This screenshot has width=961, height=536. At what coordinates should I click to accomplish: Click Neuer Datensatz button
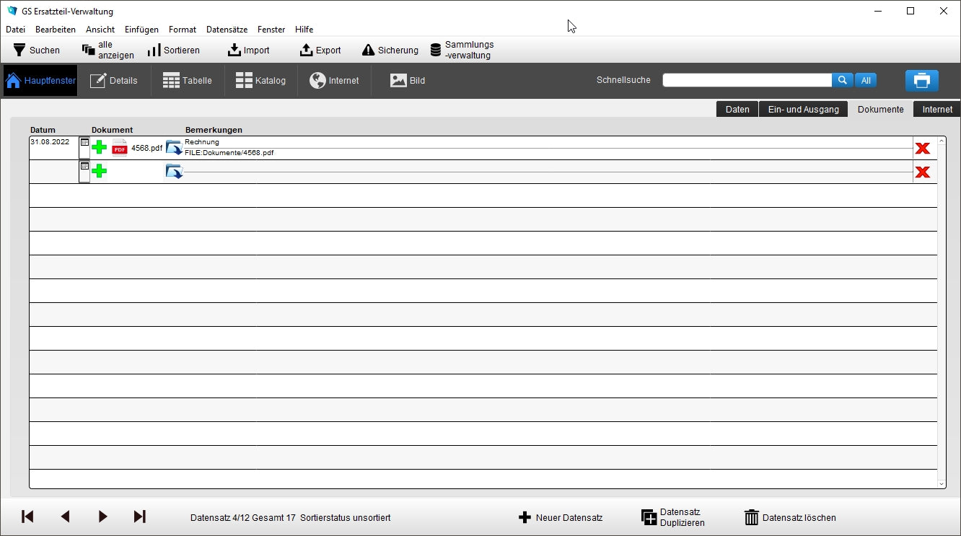pos(561,518)
